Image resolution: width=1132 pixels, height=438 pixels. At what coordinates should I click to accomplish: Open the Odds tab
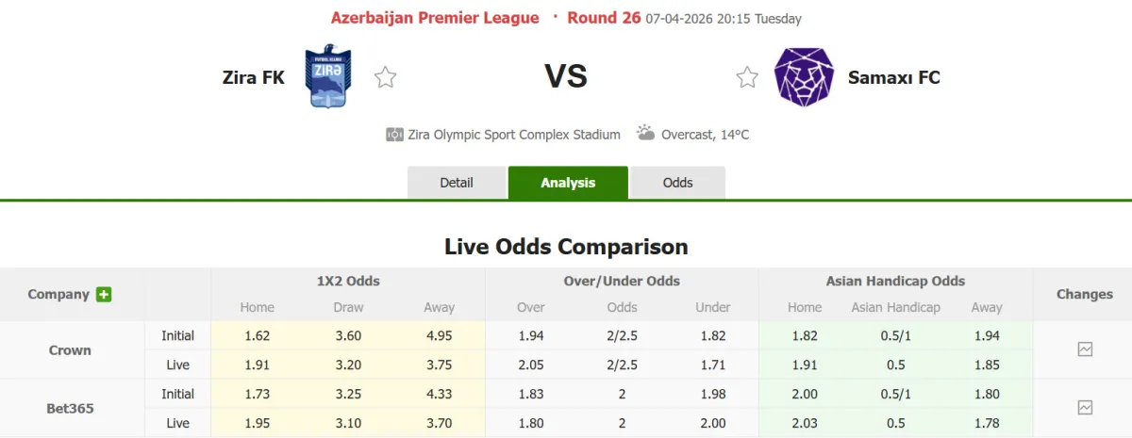pos(677,183)
